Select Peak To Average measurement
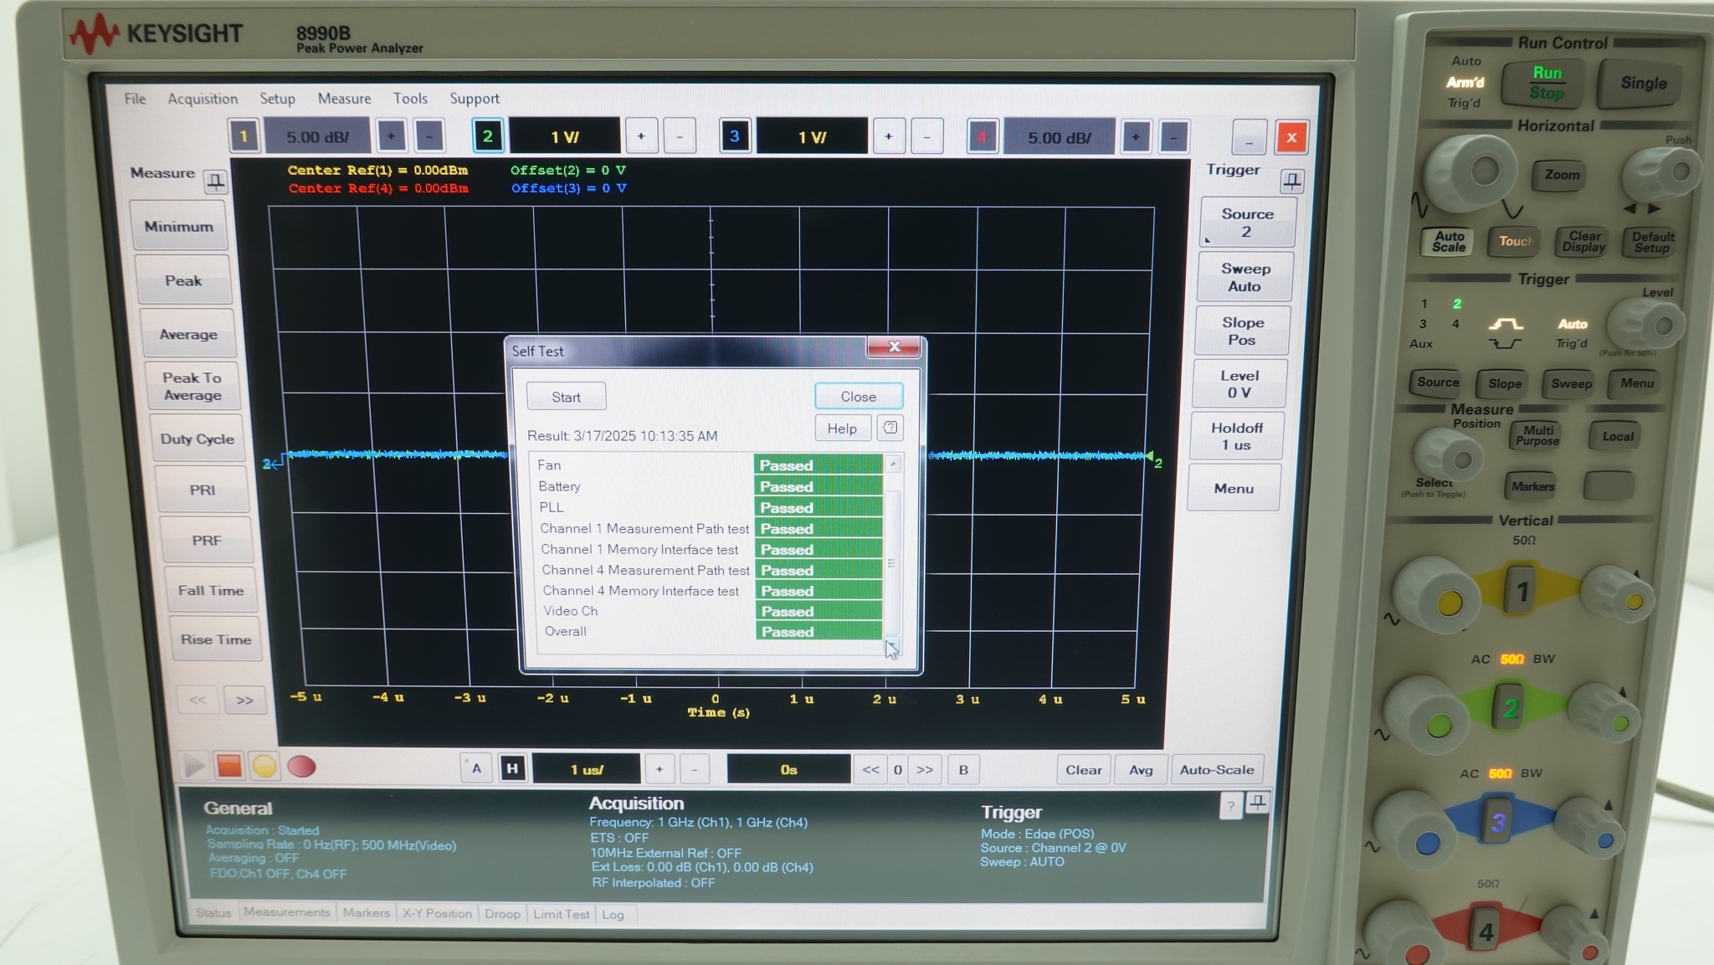Viewport: 1714px width, 965px height. pyautogui.click(x=192, y=387)
